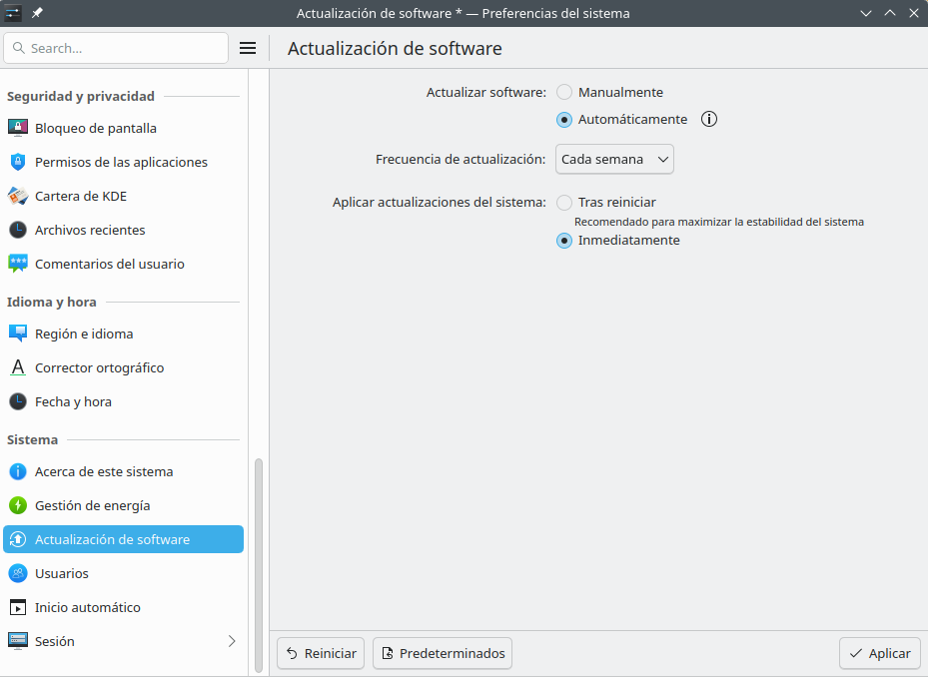Click the Search input field

coord(116,48)
